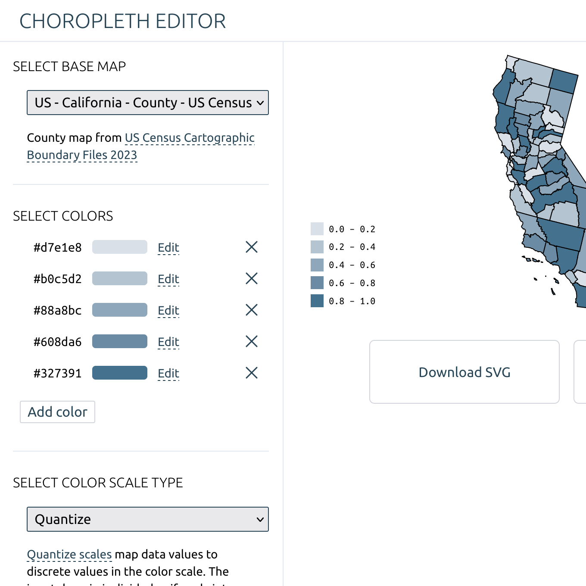
Task: Remove the #d7e1e8 color from the palette
Action: tap(251, 247)
